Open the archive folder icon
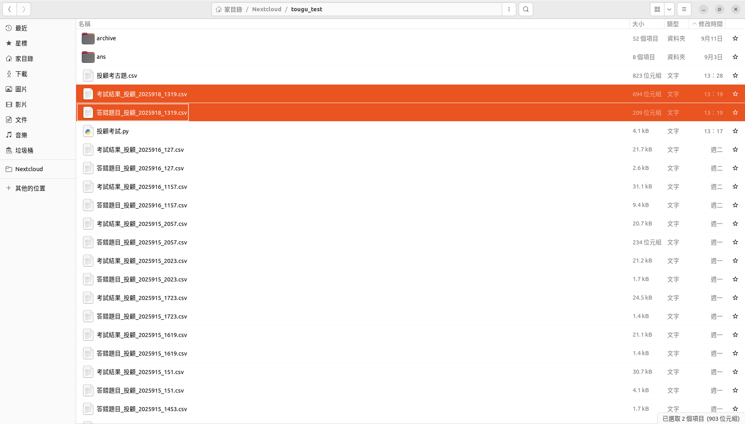The width and height of the screenshot is (745, 424). coord(88,39)
